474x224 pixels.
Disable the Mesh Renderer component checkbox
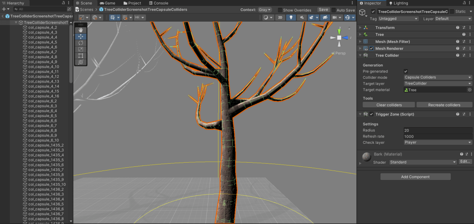point(371,48)
